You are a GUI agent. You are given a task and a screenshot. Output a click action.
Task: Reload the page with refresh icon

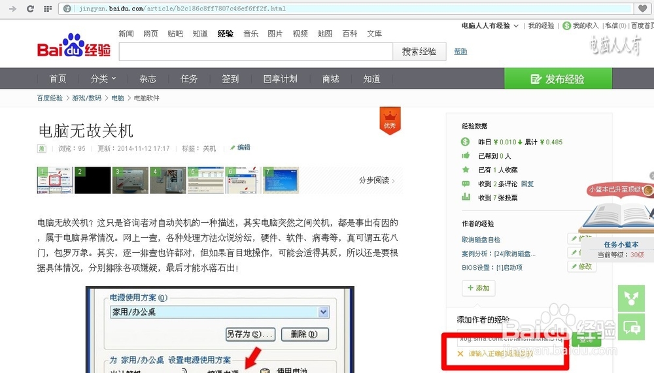(30, 8)
